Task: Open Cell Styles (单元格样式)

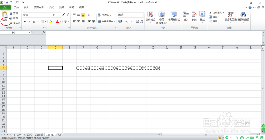Action: 174,17
